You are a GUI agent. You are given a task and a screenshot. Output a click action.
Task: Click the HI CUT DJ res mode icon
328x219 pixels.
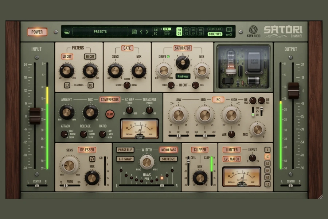[91, 85]
